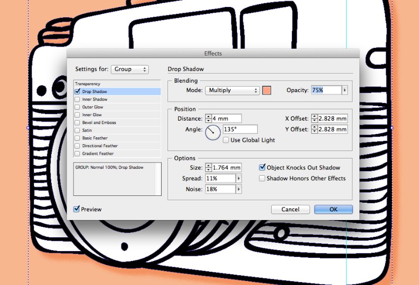
Task: Click the Angle dial control
Action: pos(213,132)
